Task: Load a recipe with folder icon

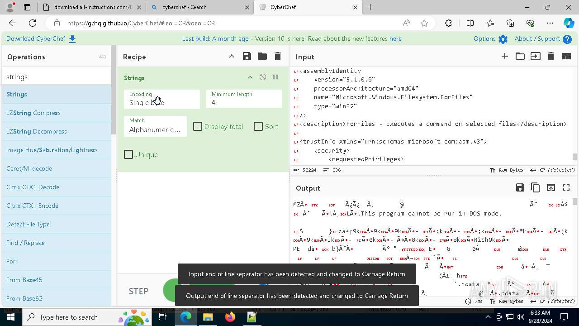Action: pos(262,57)
